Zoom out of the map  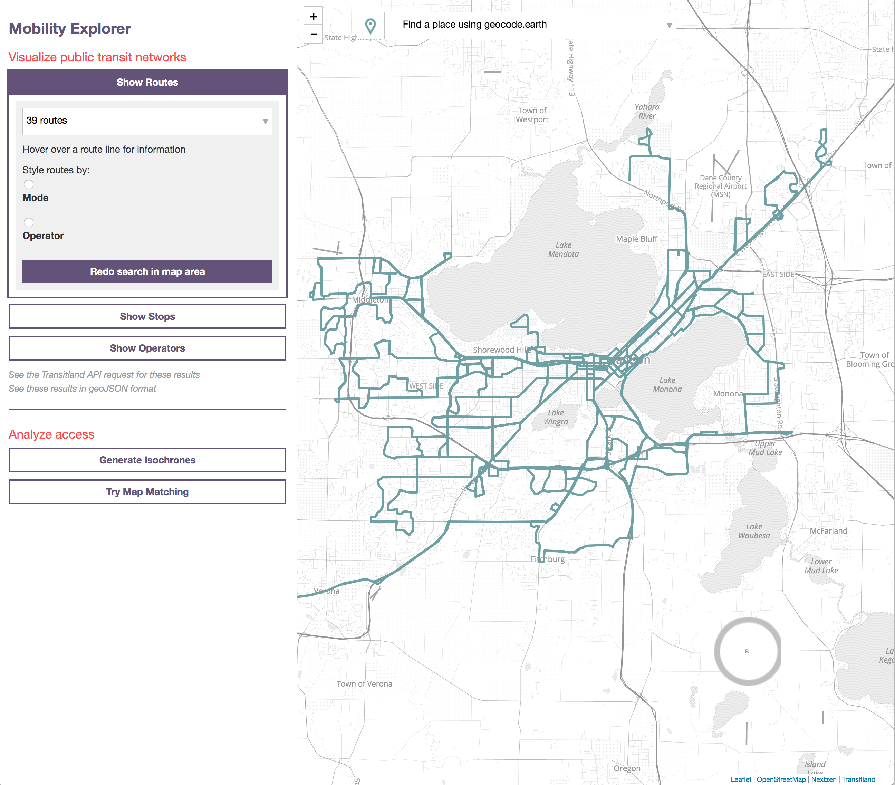click(x=314, y=34)
